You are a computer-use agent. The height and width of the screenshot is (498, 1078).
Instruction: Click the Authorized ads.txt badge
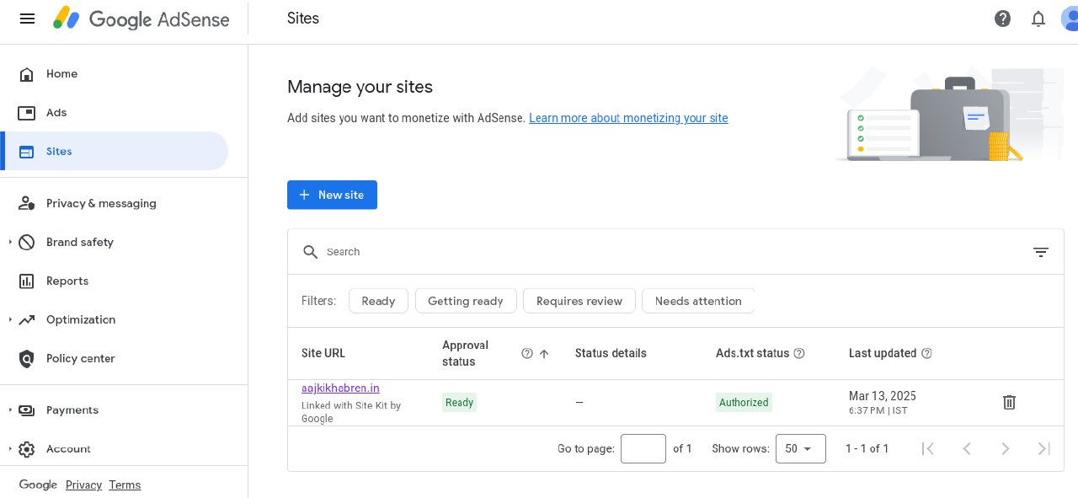click(744, 403)
